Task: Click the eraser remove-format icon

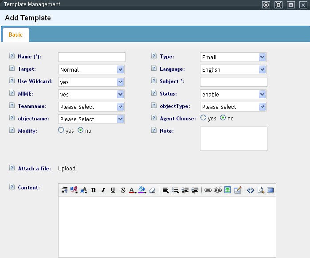Action: point(153,190)
